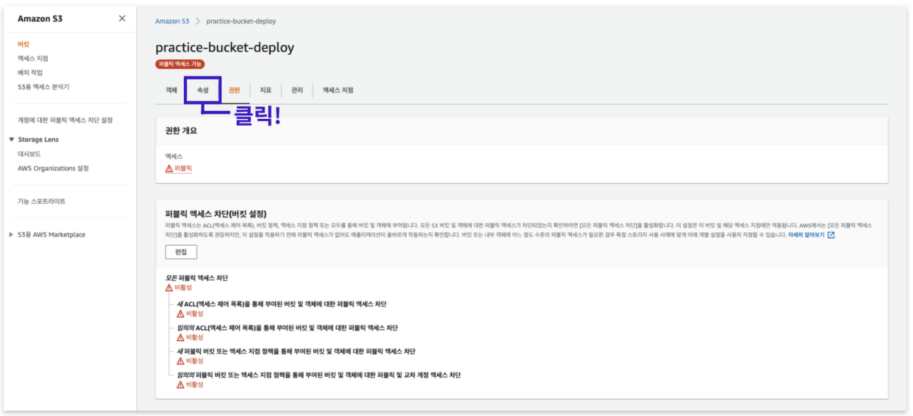The image size is (913, 416).
Task: Click the 모든 퍼블릭 액세스 차단 label
Action: pos(196,278)
